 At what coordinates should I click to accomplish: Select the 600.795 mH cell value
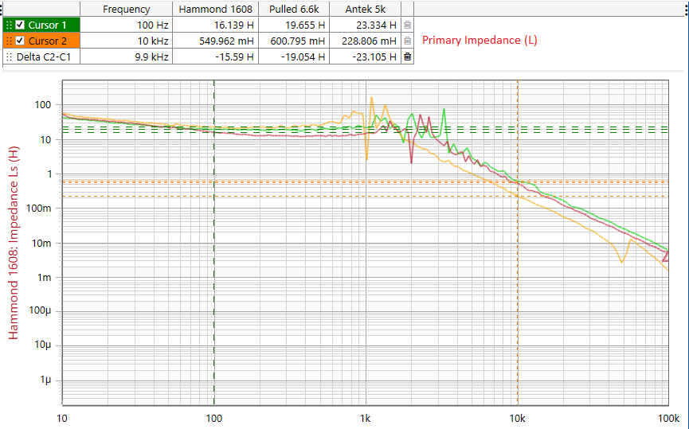coord(294,41)
